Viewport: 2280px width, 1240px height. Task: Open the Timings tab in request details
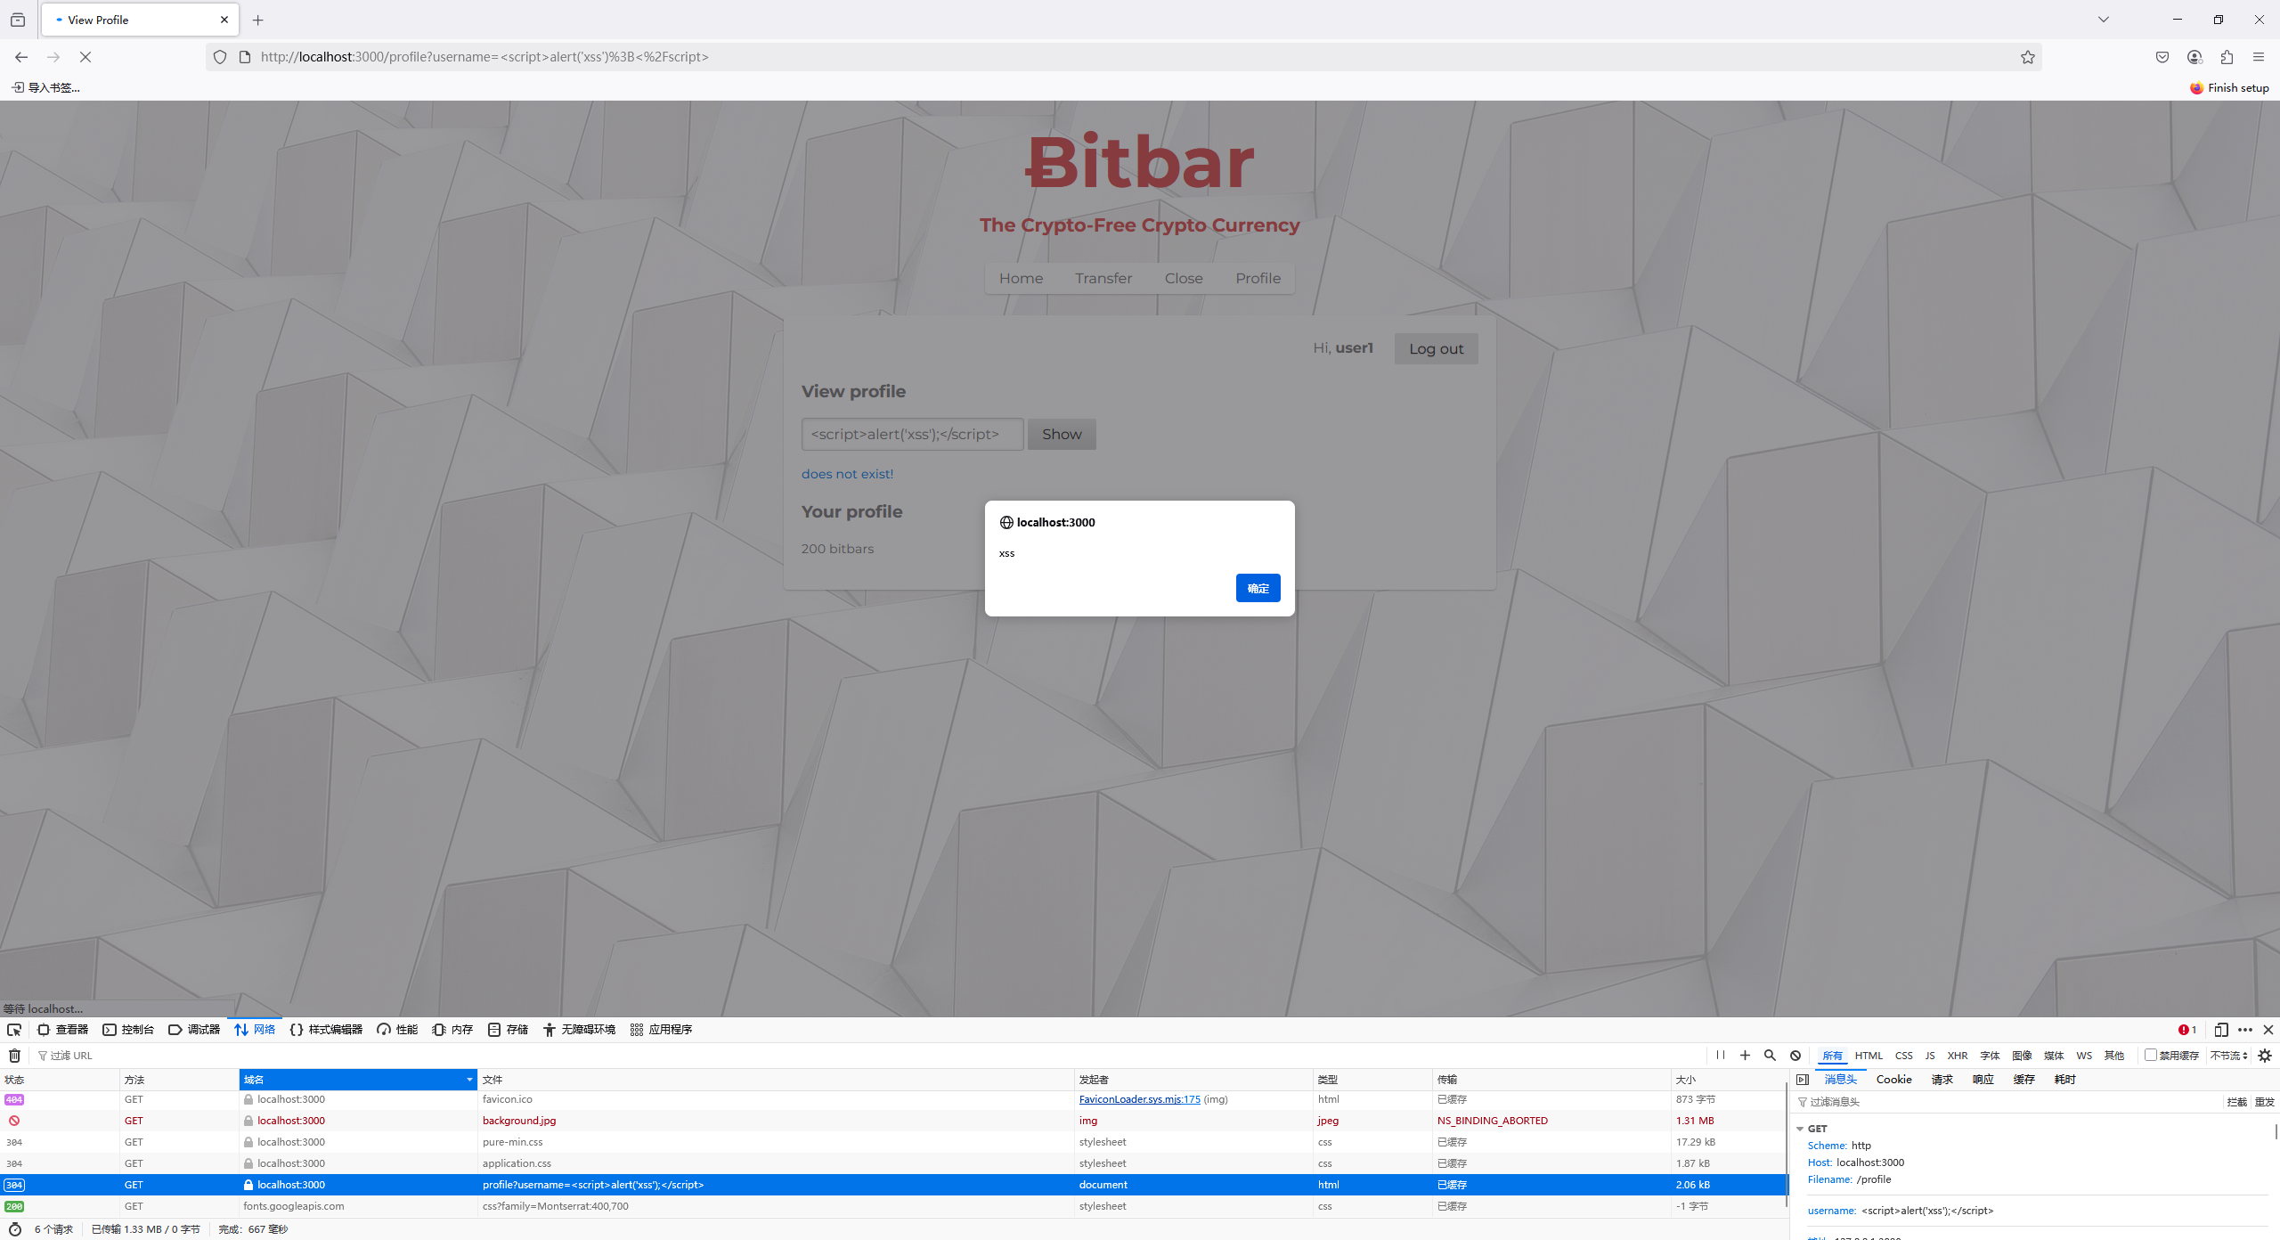(x=2064, y=1080)
